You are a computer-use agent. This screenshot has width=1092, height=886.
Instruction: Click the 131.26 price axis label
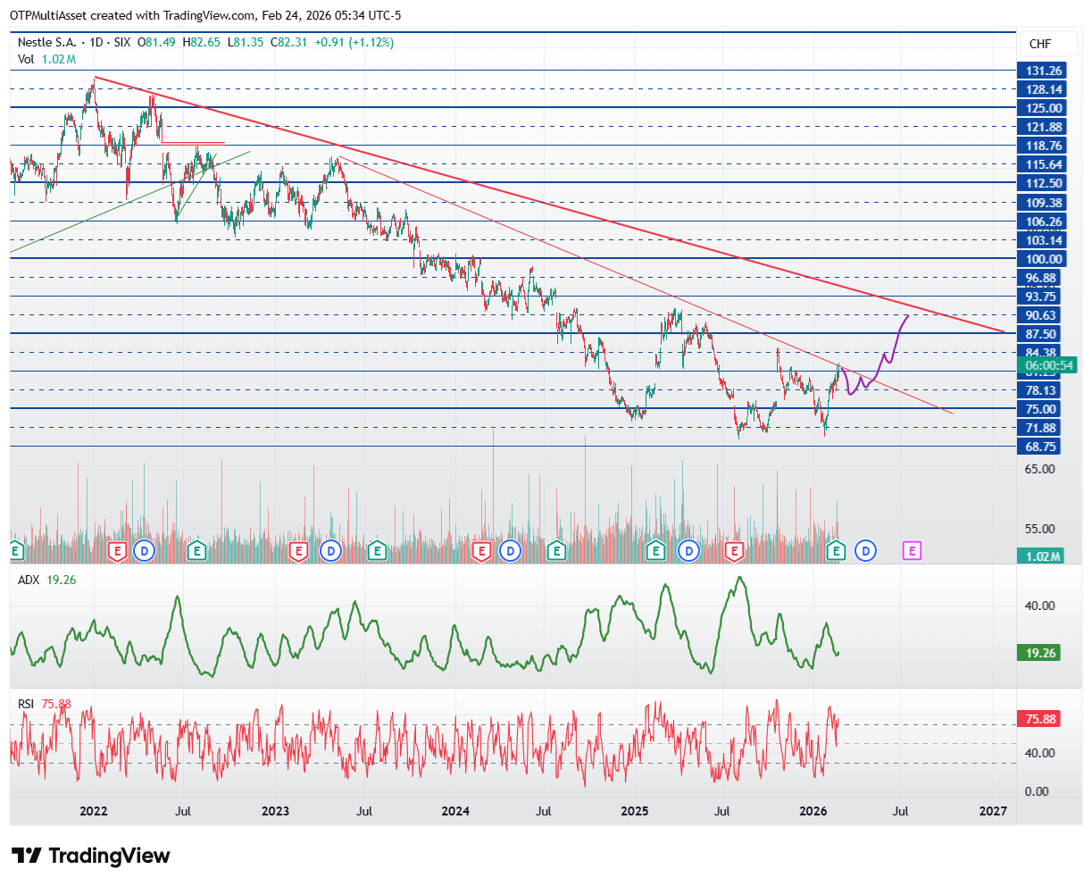(1043, 71)
